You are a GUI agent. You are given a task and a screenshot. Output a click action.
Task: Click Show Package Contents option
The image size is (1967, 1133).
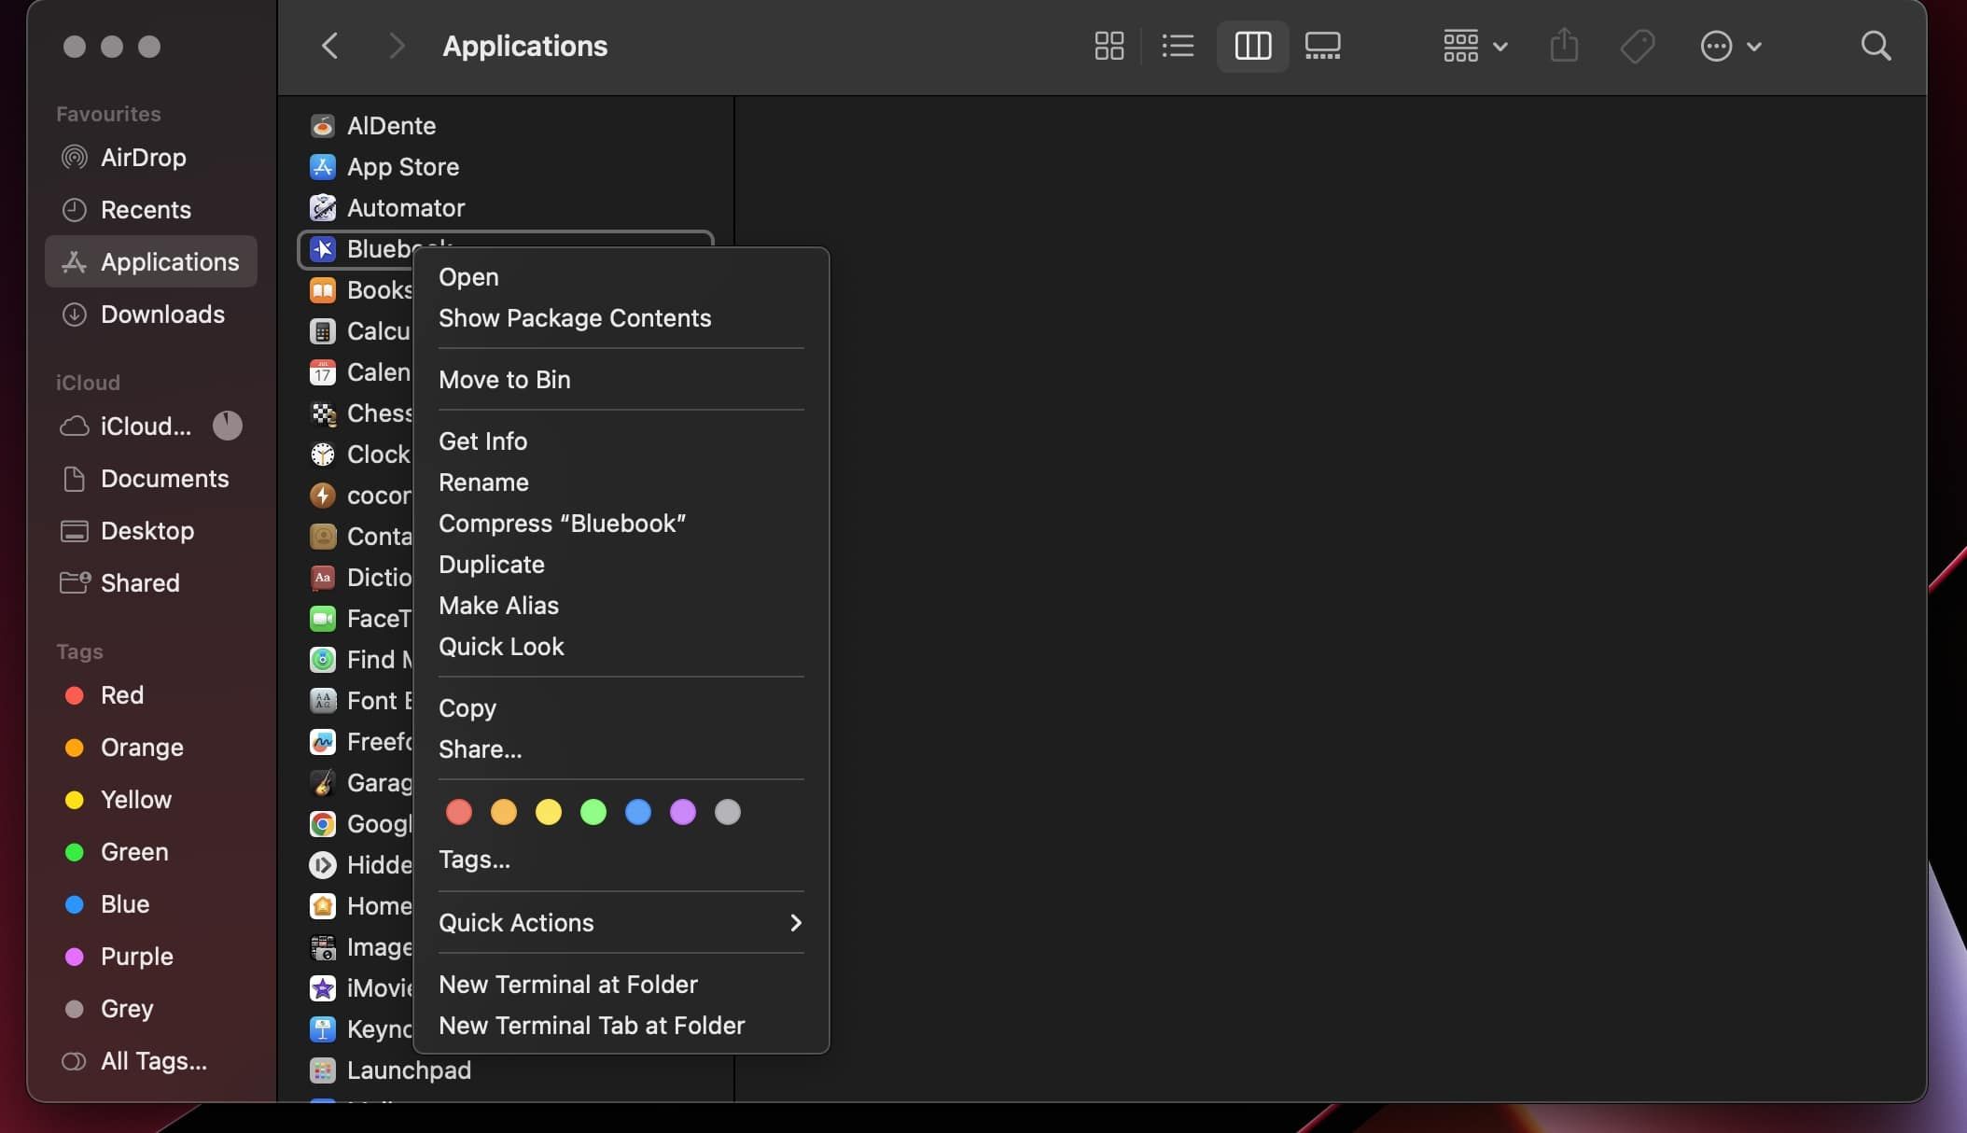point(574,318)
